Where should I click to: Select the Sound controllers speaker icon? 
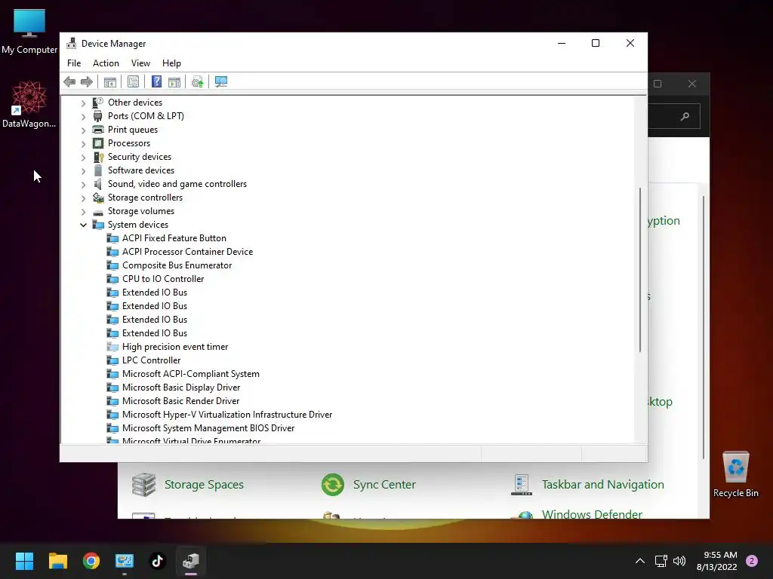pyautogui.click(x=98, y=184)
